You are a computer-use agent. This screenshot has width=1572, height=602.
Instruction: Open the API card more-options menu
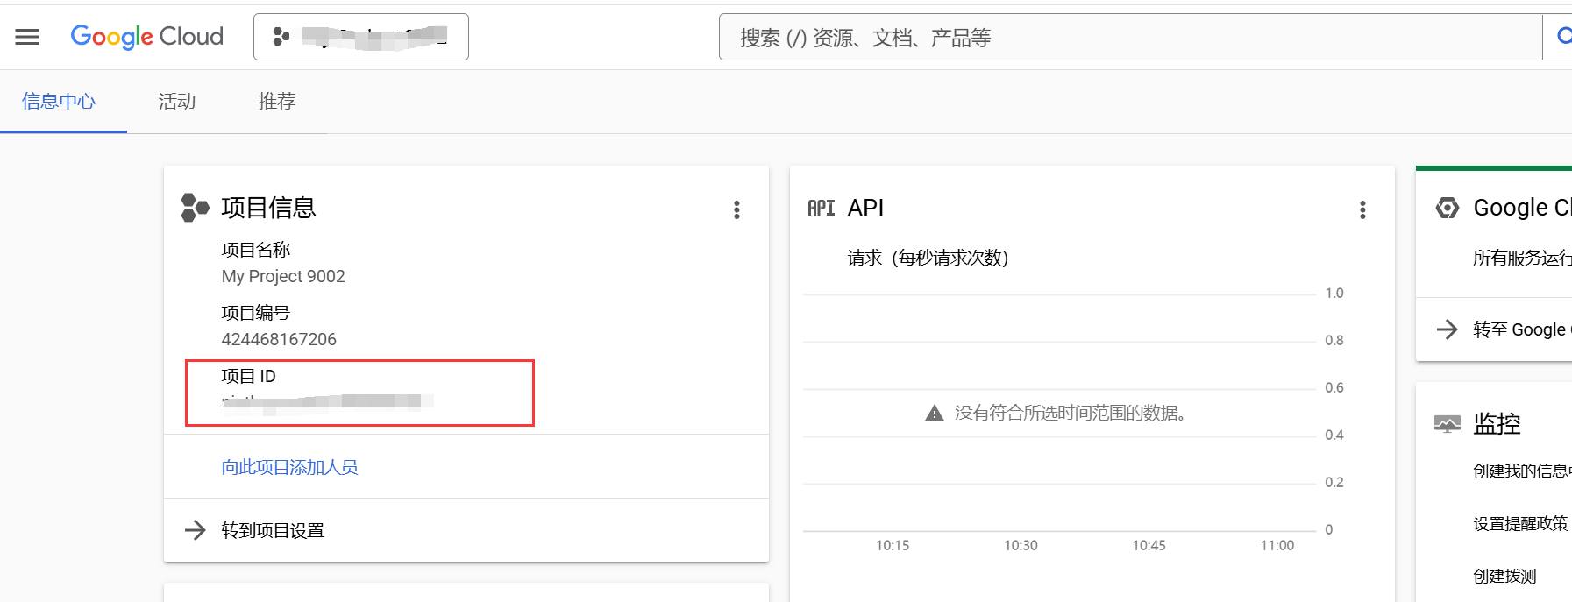point(1362,209)
